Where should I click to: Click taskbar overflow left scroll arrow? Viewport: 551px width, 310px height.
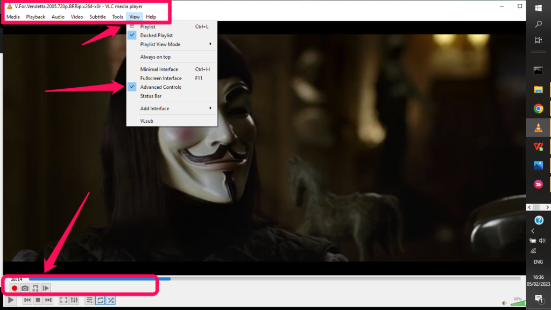point(529,207)
